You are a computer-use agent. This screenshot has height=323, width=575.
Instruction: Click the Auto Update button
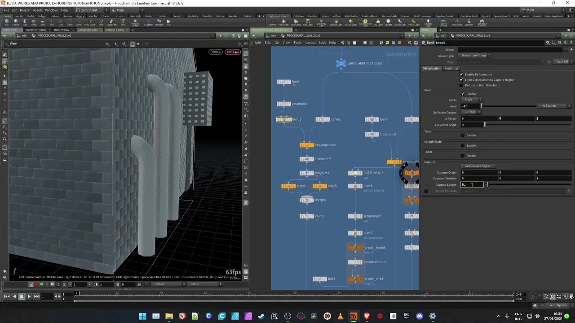tap(558, 306)
